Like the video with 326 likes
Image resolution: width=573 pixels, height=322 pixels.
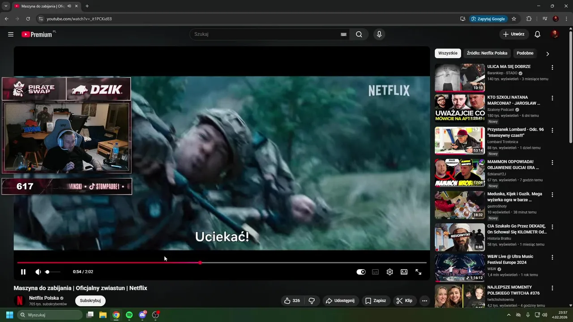[x=292, y=301]
